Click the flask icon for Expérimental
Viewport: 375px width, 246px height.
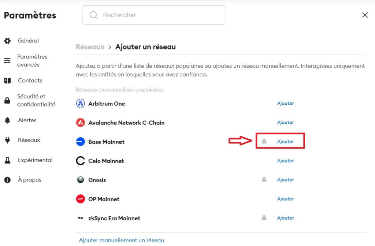[x=8, y=160]
